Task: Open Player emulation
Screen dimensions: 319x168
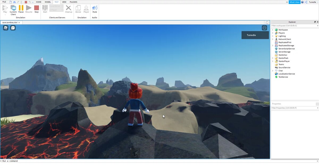Action: coord(86,9)
